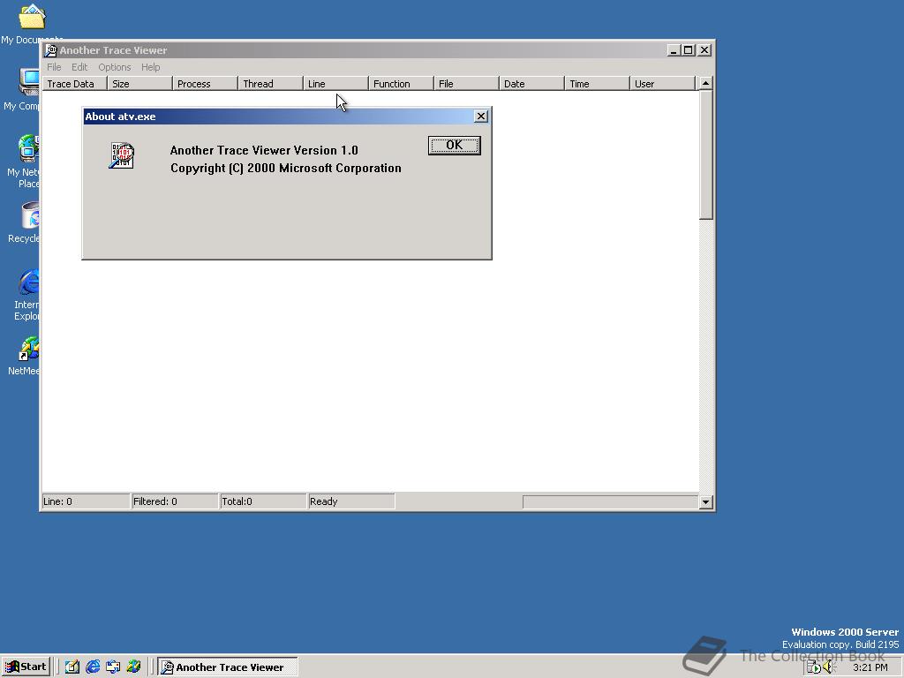This screenshot has width=904, height=678.
Task: Click the vertical scrollbar down arrow
Action: (x=705, y=501)
